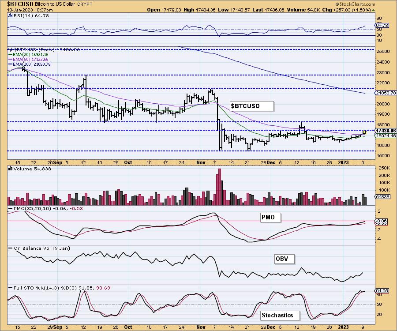This screenshot has height=331, width=397.
Task: Click the 250K volume axis label
Action: click(x=384, y=168)
